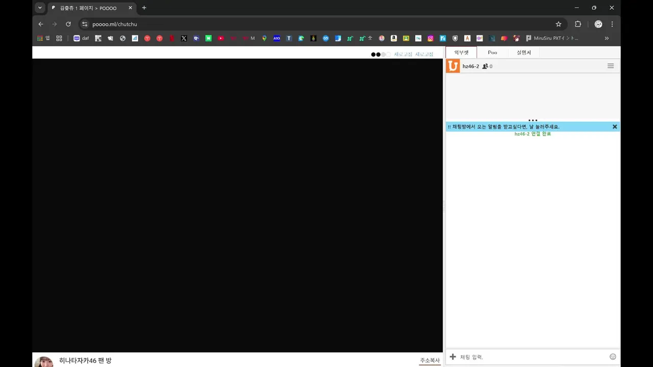
Task: Switch to the 외부챗 tab
Action: click(461, 53)
